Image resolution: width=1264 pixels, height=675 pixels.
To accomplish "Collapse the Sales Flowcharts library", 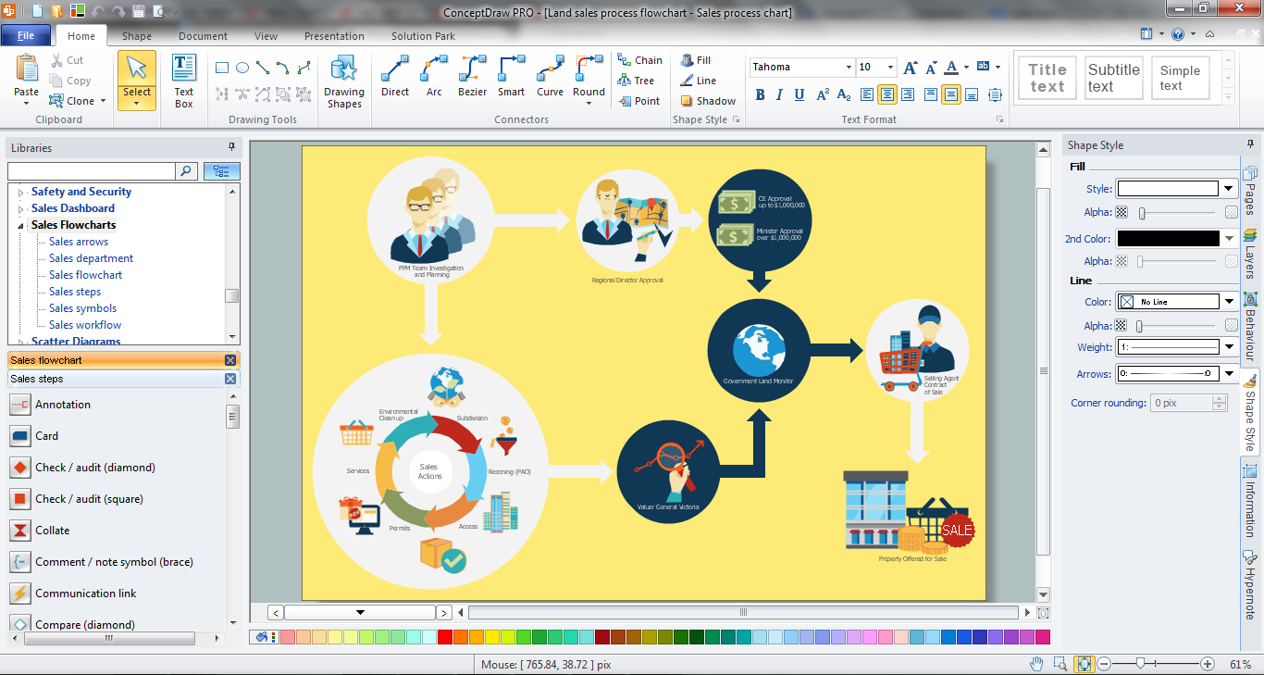I will [21, 225].
